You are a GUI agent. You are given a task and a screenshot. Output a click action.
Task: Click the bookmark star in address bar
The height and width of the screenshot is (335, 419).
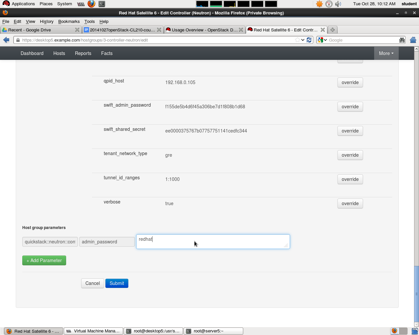click(297, 40)
